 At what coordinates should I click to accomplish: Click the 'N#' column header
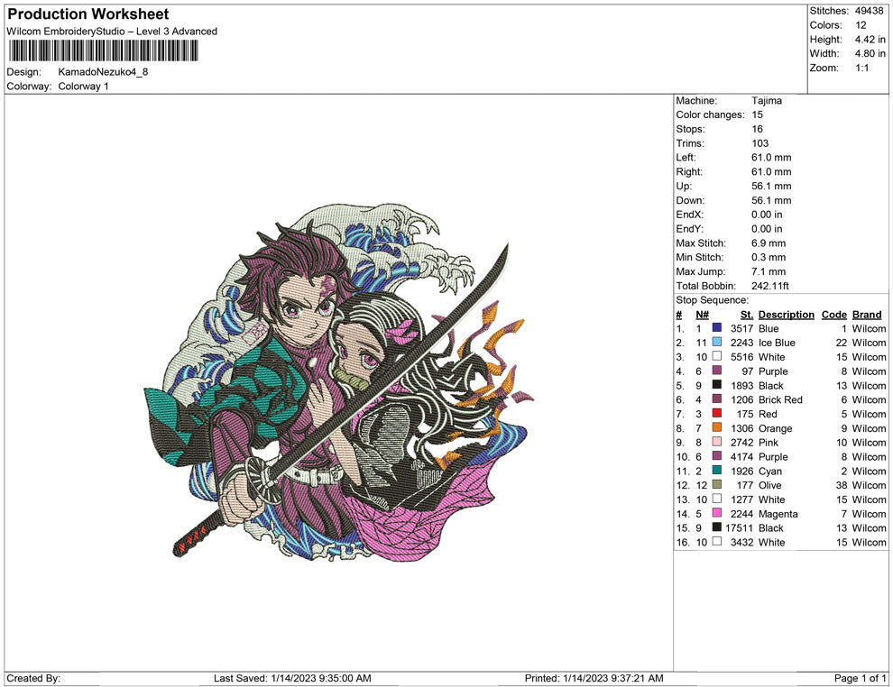(702, 315)
